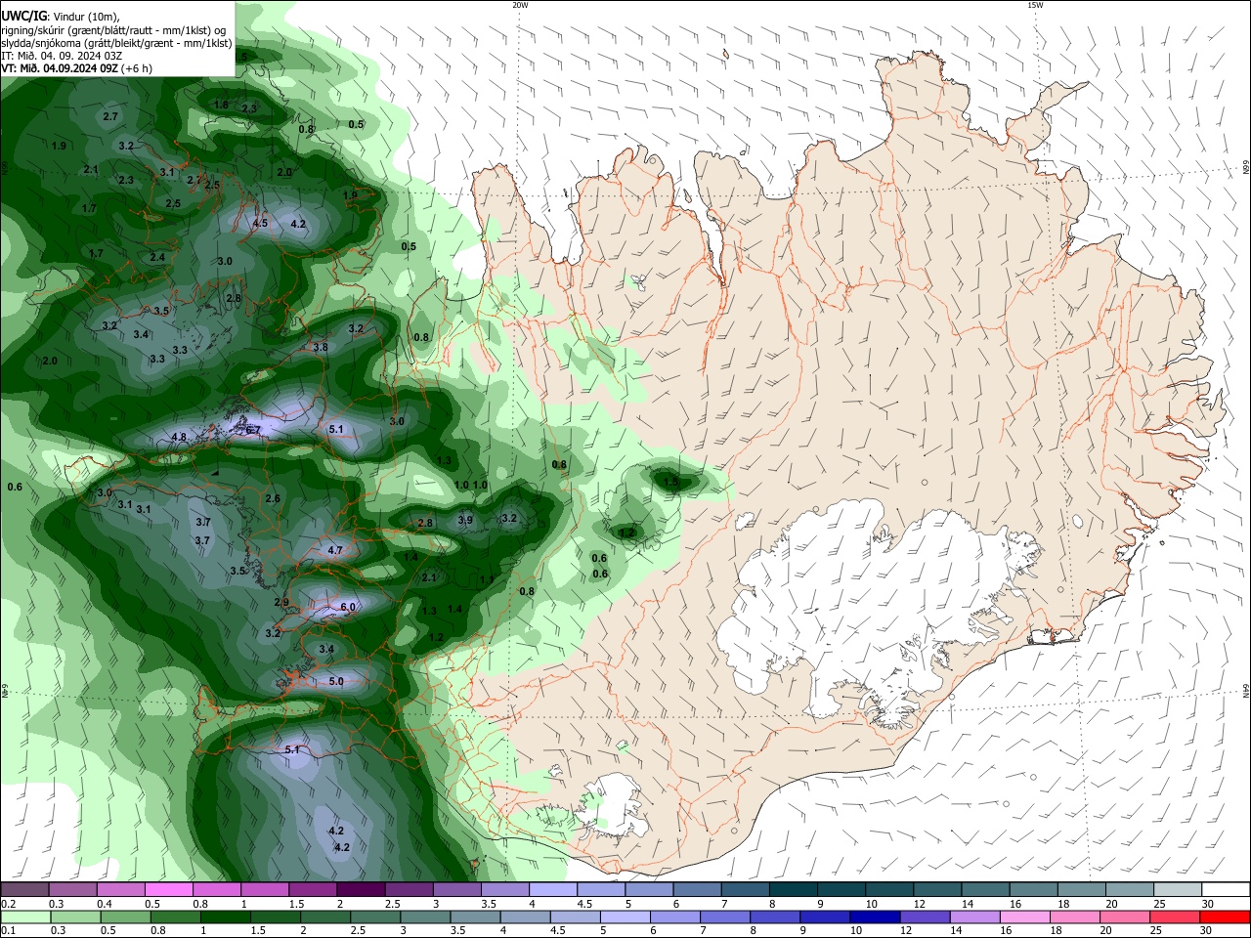Select lower legend swatch between 10 and 12
The width and height of the screenshot is (1251, 938).
tap(876, 917)
